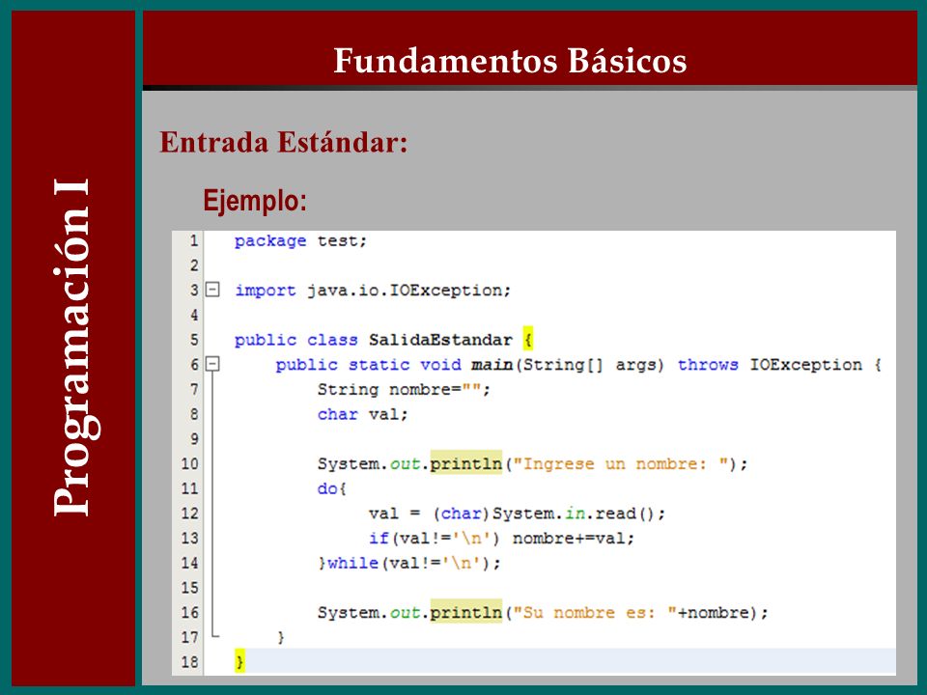Click highlighted 'println' on line 16
This screenshot has height=695, width=927.
[465, 612]
